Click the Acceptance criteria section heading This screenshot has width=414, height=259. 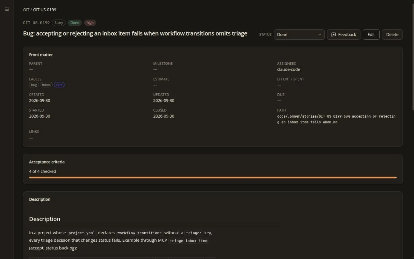tap(47, 162)
